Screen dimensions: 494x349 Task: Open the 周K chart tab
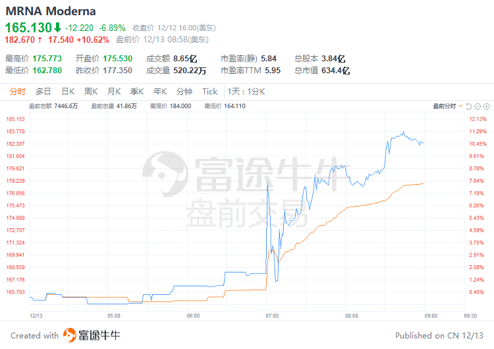pyautogui.click(x=91, y=92)
